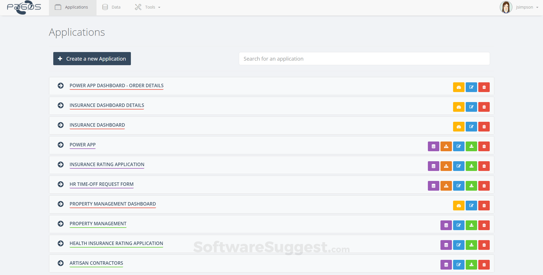Open the hierarchy view for Insurance Rating Application
543x275 pixels.
[x=446, y=166]
